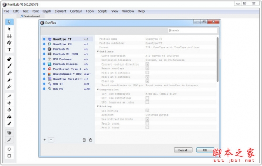Check UFO: Compress as .ufoz
The width and height of the screenshot is (262, 166).
click(x=148, y=102)
